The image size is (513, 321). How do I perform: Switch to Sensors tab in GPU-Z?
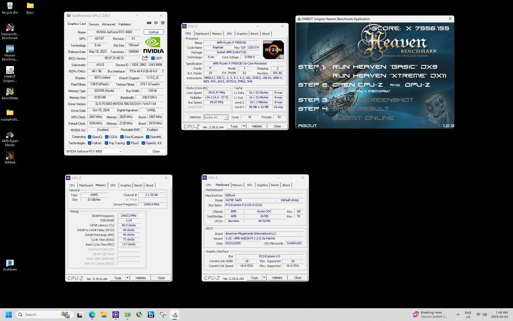[94, 24]
